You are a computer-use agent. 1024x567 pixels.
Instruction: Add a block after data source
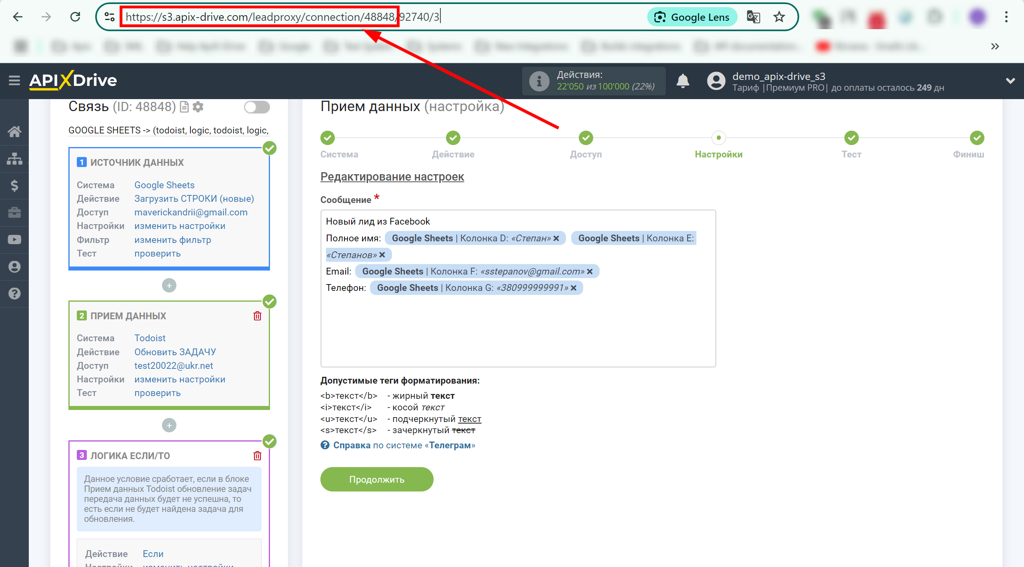click(x=169, y=285)
